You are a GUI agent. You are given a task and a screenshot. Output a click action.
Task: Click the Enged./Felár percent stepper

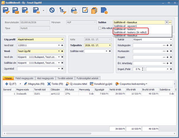pyautogui.click(x=143, y=69)
